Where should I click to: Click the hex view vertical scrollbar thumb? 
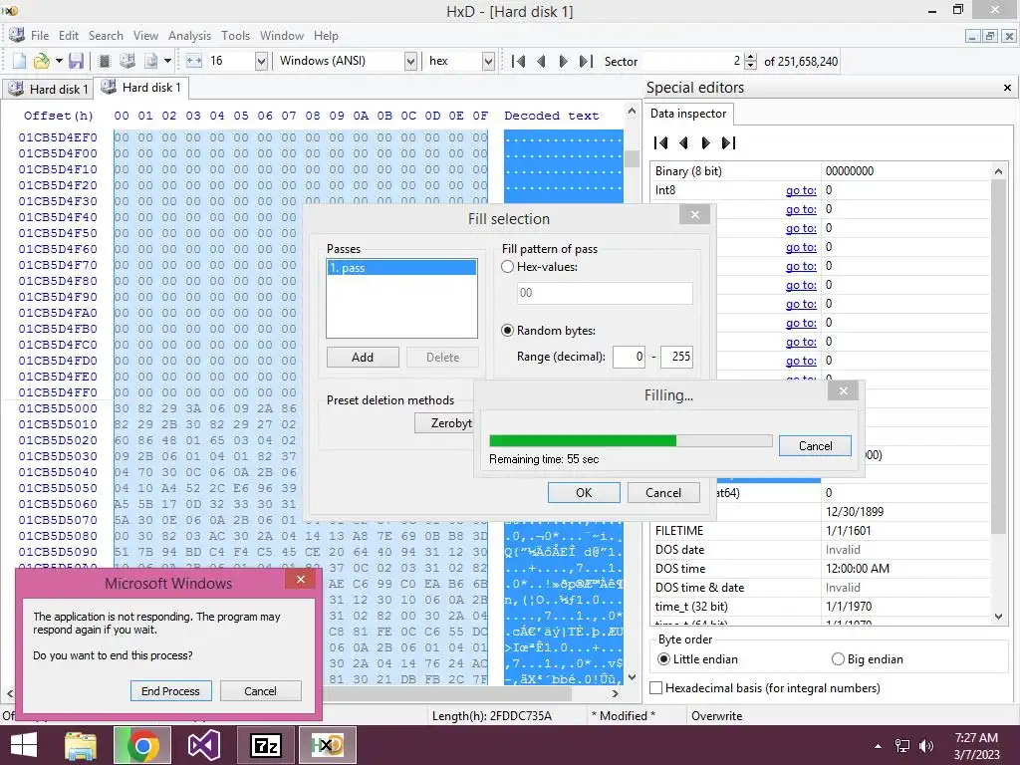point(632,158)
